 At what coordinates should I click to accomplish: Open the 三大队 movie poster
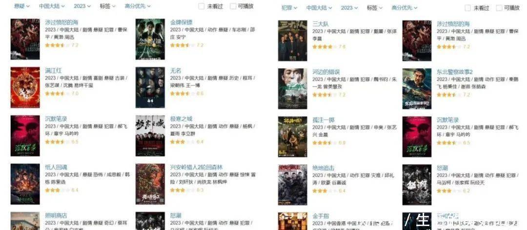point(292,41)
